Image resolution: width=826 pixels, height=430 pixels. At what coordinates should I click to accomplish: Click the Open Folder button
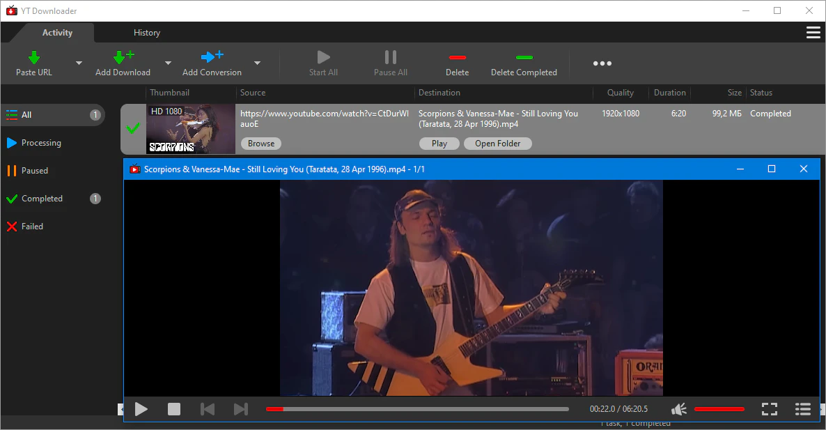pyautogui.click(x=497, y=144)
